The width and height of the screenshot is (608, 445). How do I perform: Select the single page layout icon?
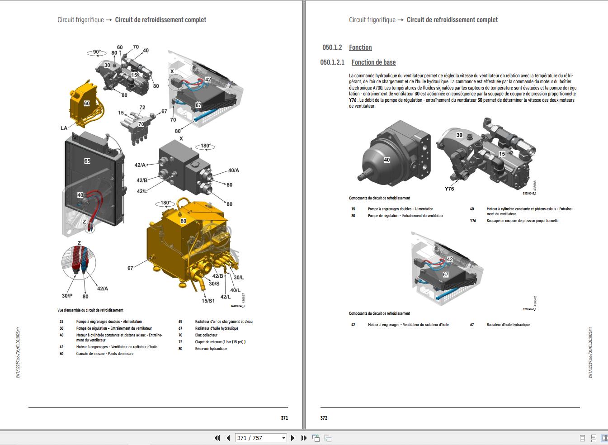[x=582, y=438]
